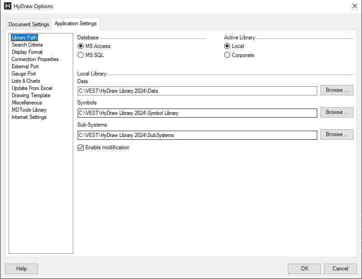Set active library to Local
362x279 pixels.
point(227,46)
